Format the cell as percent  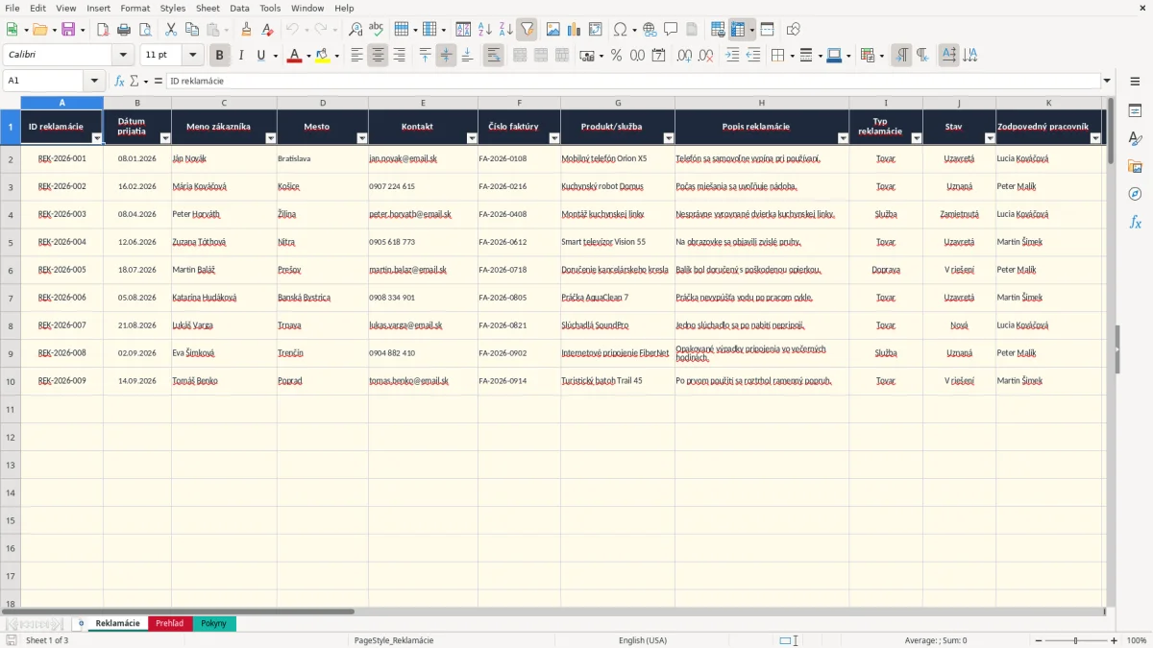(x=616, y=56)
